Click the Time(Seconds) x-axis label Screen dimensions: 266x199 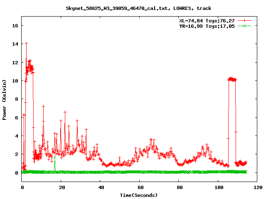point(138,195)
